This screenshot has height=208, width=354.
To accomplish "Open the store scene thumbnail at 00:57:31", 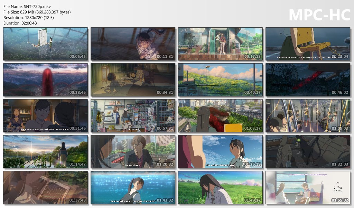I will tap(133, 116).
